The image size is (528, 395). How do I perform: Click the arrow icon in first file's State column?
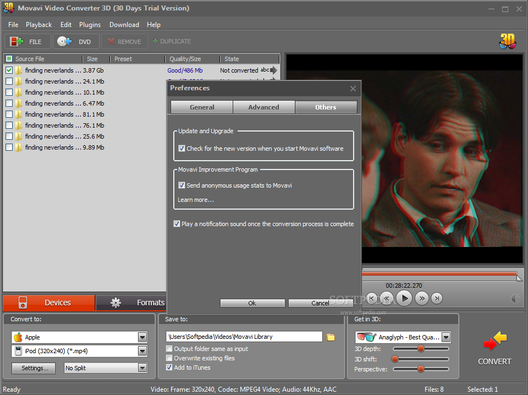pos(274,70)
